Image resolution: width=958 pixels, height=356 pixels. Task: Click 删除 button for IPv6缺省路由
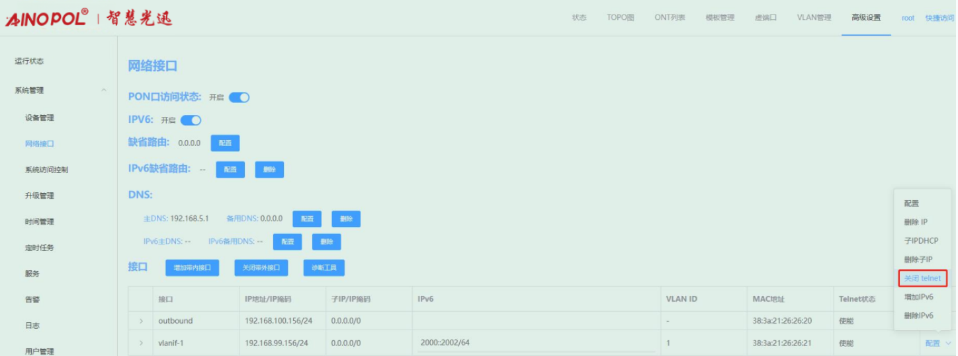tap(269, 170)
